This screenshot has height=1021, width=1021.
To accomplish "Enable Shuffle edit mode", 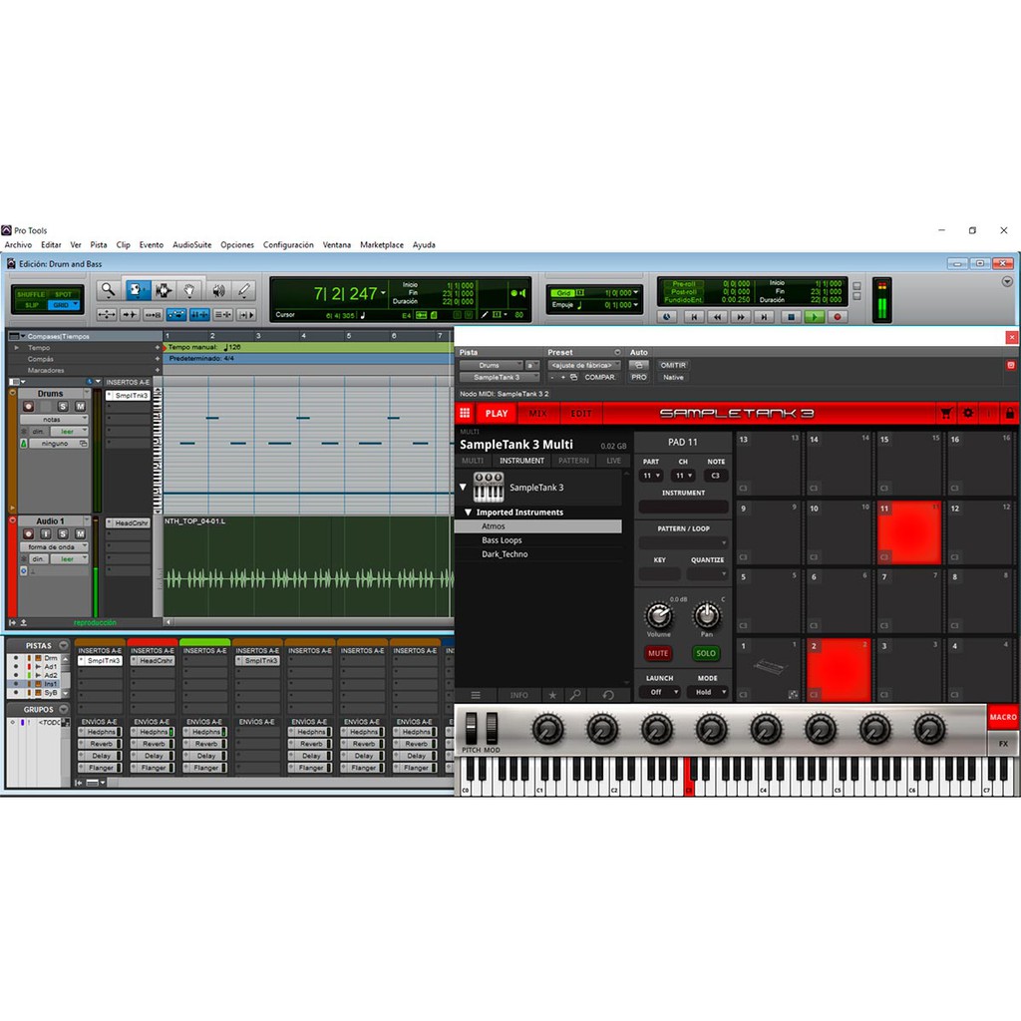I will pos(31,294).
